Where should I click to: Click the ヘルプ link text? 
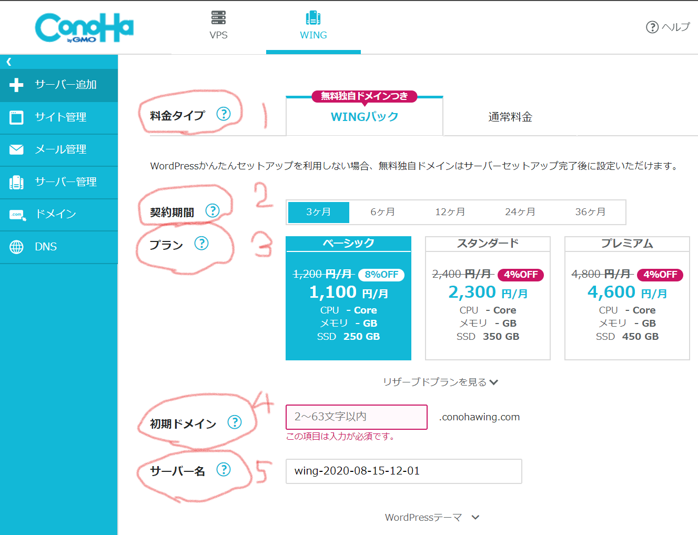click(676, 27)
